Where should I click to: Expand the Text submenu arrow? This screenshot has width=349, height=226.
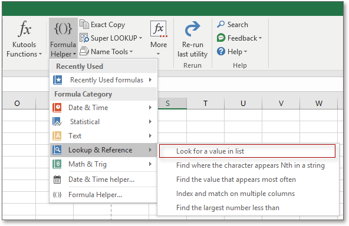point(150,135)
